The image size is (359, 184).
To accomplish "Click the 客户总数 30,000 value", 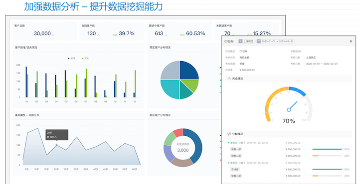I will click(42, 33).
